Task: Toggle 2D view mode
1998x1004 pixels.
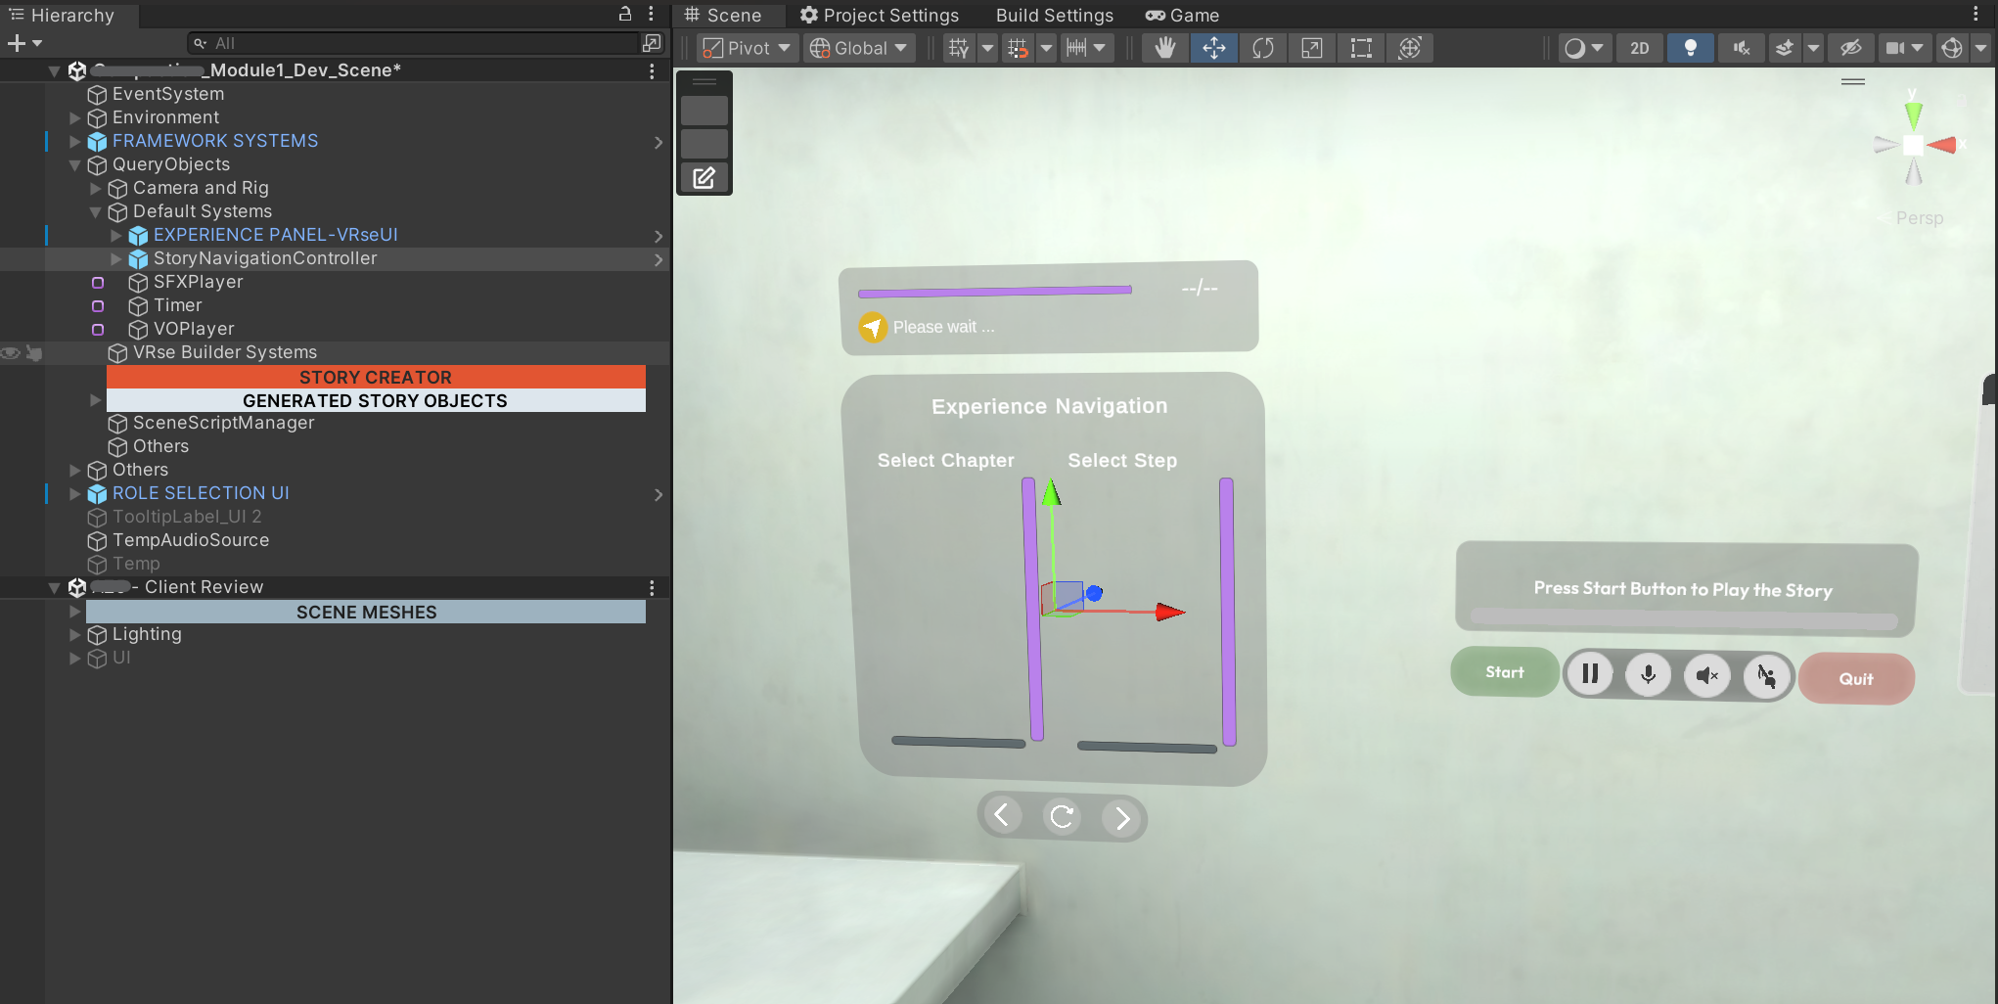Action: coord(1639,47)
